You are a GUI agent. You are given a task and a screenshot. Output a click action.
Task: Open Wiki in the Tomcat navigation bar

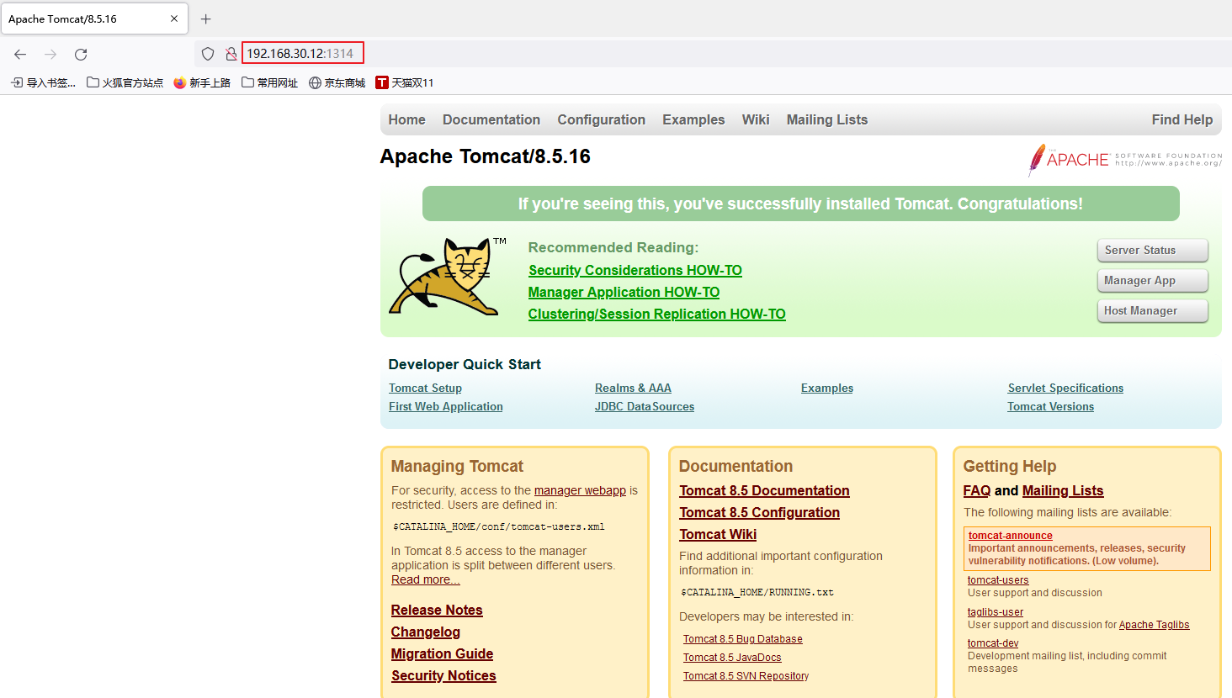tap(756, 119)
